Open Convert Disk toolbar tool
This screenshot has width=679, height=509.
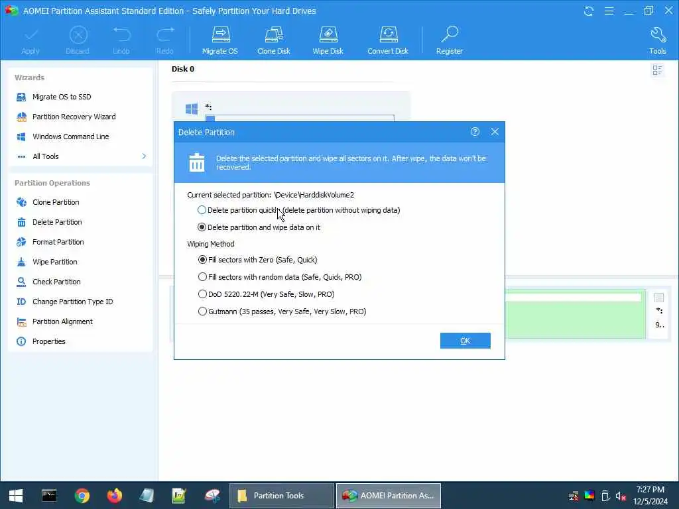click(x=387, y=40)
